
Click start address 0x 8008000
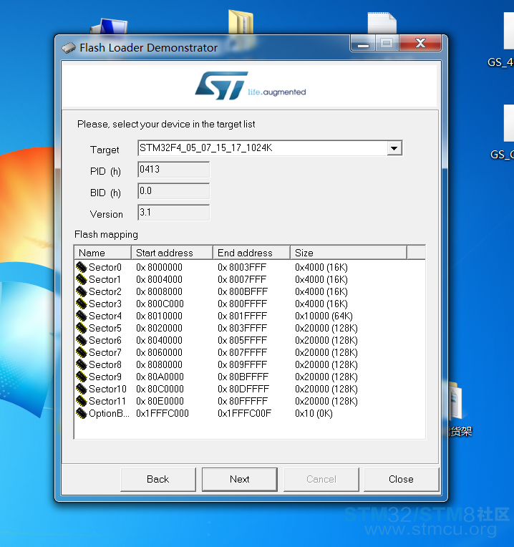click(x=160, y=292)
